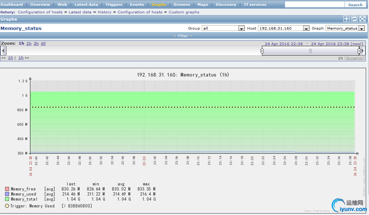Click the left scroll arrow of time bar
Screen dimensions: 369x215
click(3, 51)
